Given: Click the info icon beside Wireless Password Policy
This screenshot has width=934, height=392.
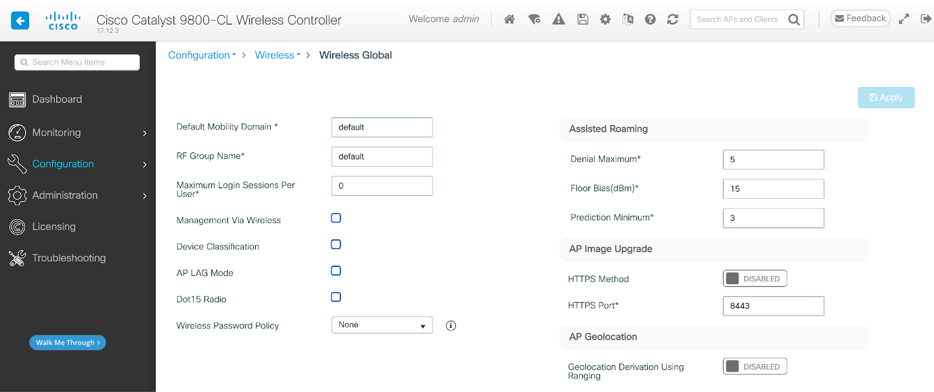Looking at the screenshot, I should (451, 326).
